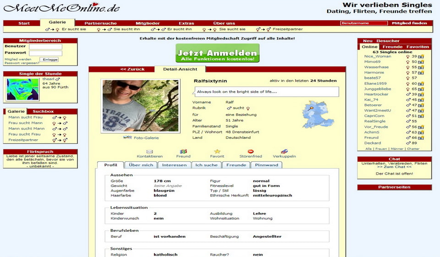Go back using the << Zurück link
The image size is (440, 257).
132,69
